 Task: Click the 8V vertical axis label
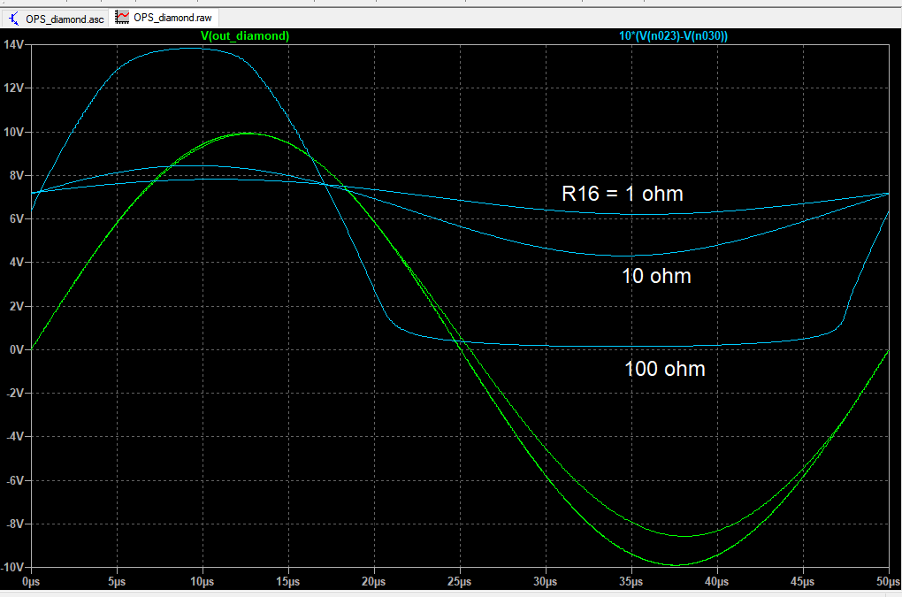point(16,175)
